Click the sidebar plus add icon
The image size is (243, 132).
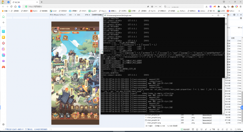[4, 22]
